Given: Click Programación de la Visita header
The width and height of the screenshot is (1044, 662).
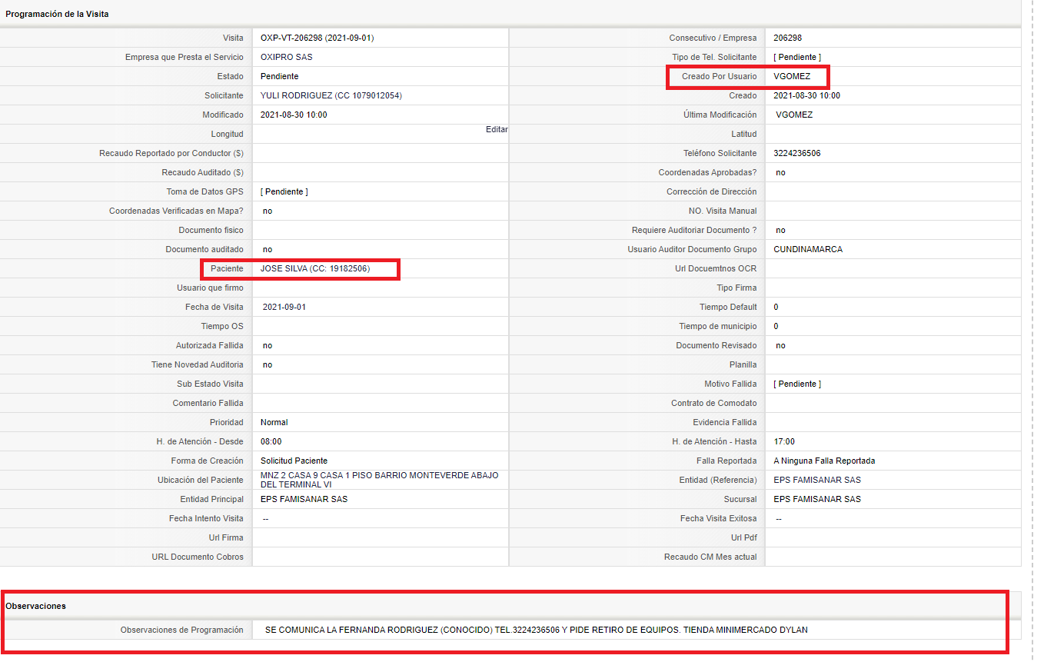Looking at the screenshot, I should (57, 14).
